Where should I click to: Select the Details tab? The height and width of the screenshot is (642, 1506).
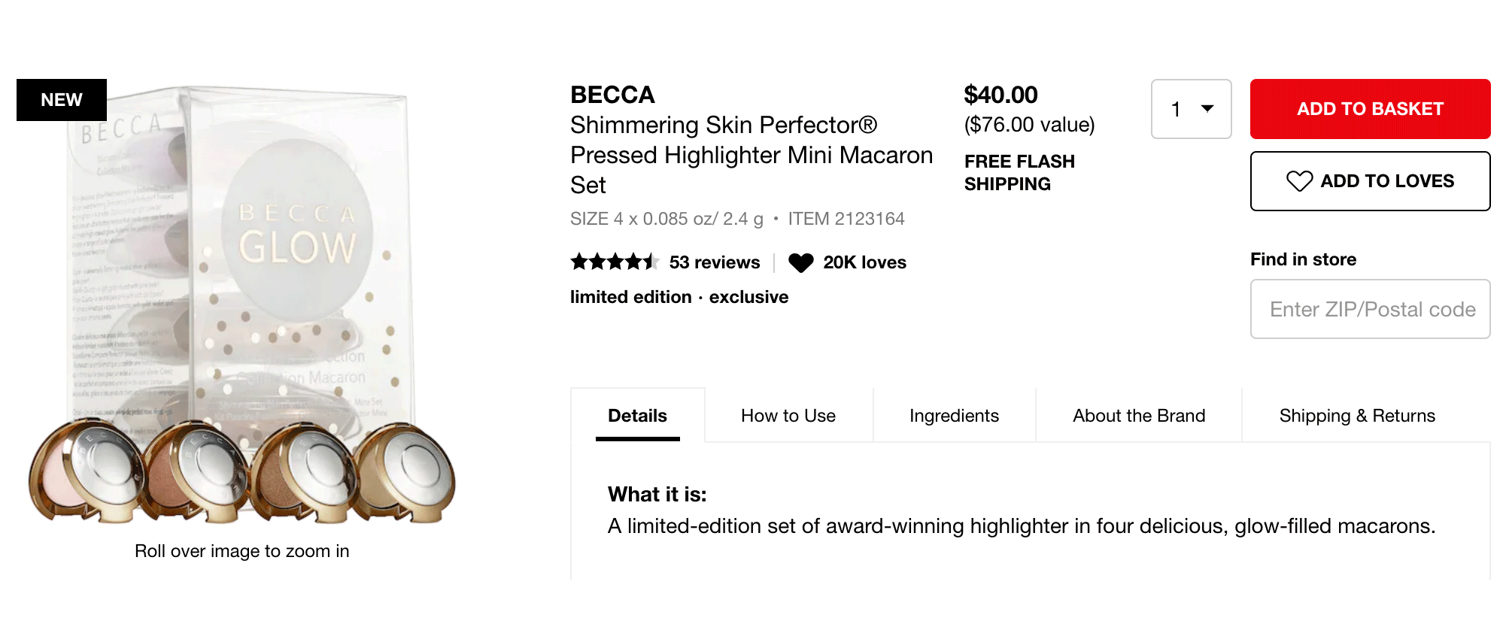(x=637, y=416)
